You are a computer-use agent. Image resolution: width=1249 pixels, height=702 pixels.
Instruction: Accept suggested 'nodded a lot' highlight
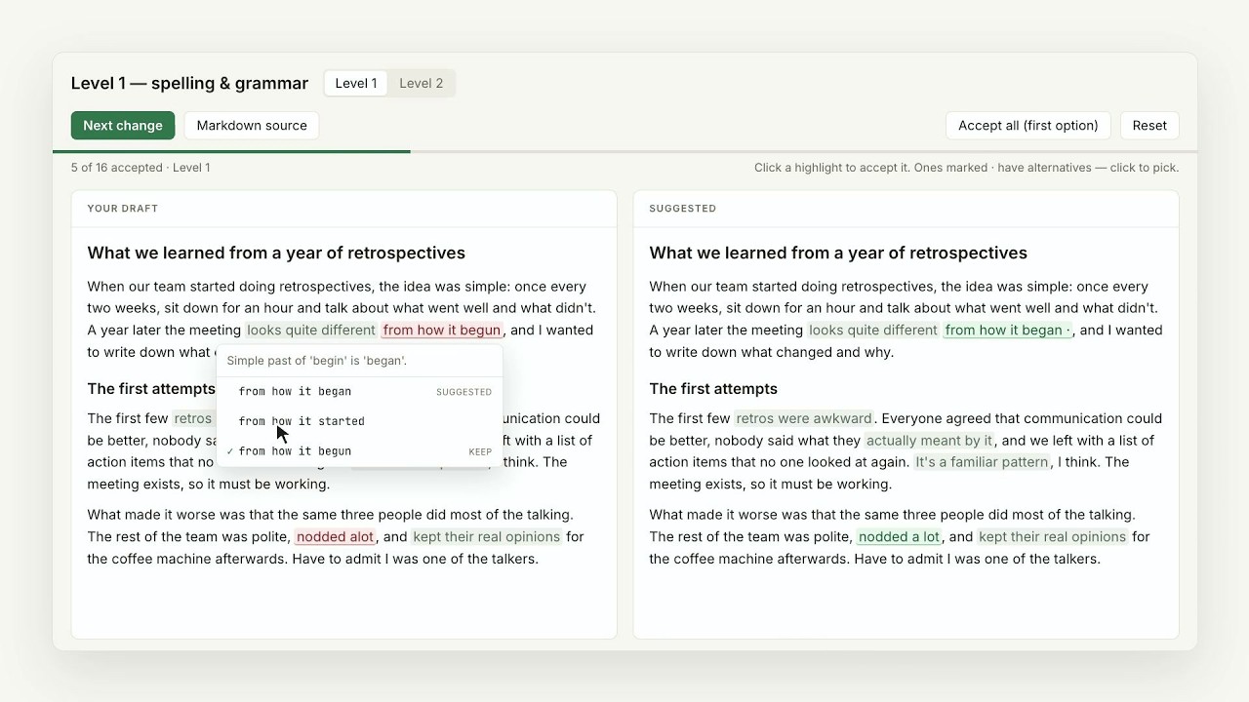[900, 537]
